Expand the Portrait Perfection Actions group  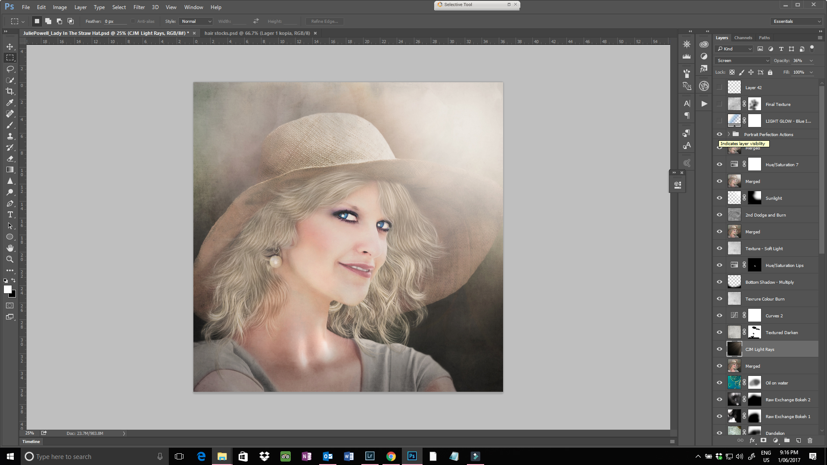(729, 134)
